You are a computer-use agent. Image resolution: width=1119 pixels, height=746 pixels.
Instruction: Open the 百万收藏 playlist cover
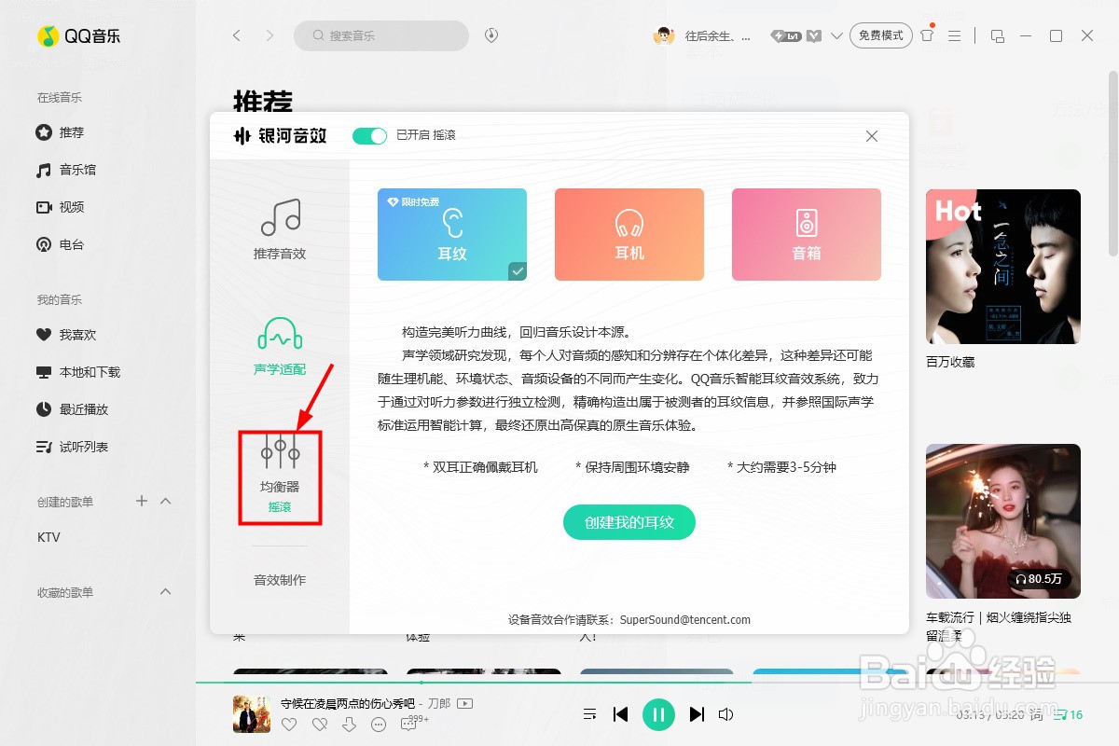(1003, 267)
